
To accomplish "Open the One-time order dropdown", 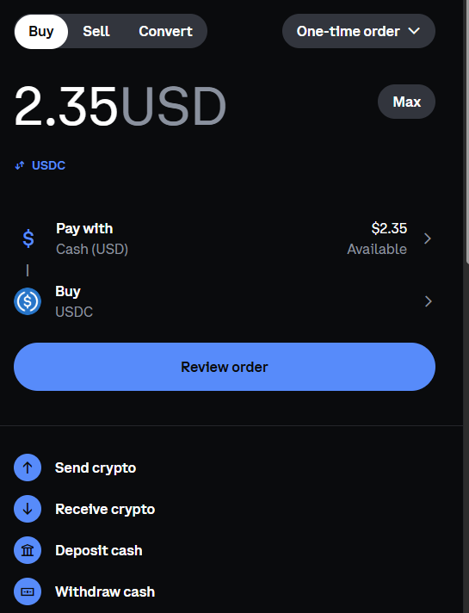I will coord(358,31).
